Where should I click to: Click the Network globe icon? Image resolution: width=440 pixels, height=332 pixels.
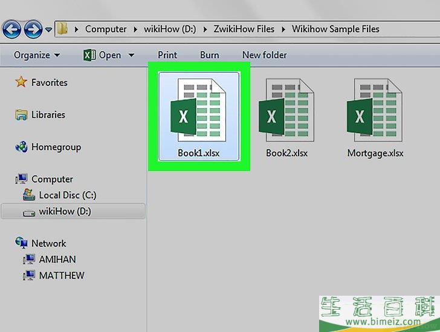point(21,242)
